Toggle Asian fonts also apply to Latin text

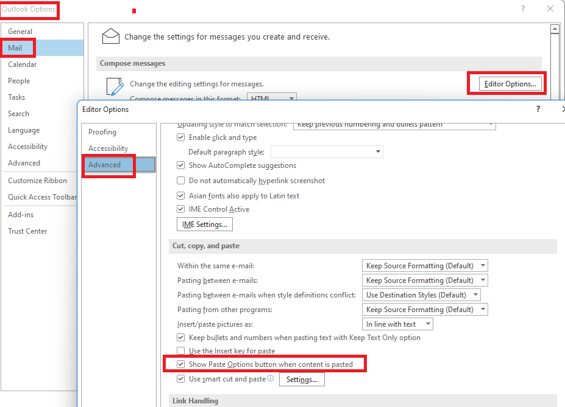click(x=181, y=195)
